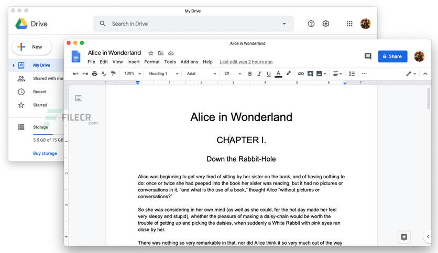
Task: Open Drive settings gear icon
Action: coord(326,24)
